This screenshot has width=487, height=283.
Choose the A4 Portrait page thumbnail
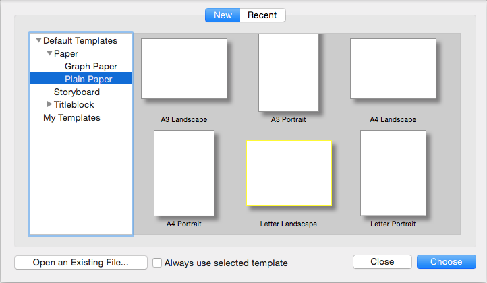tap(184, 173)
